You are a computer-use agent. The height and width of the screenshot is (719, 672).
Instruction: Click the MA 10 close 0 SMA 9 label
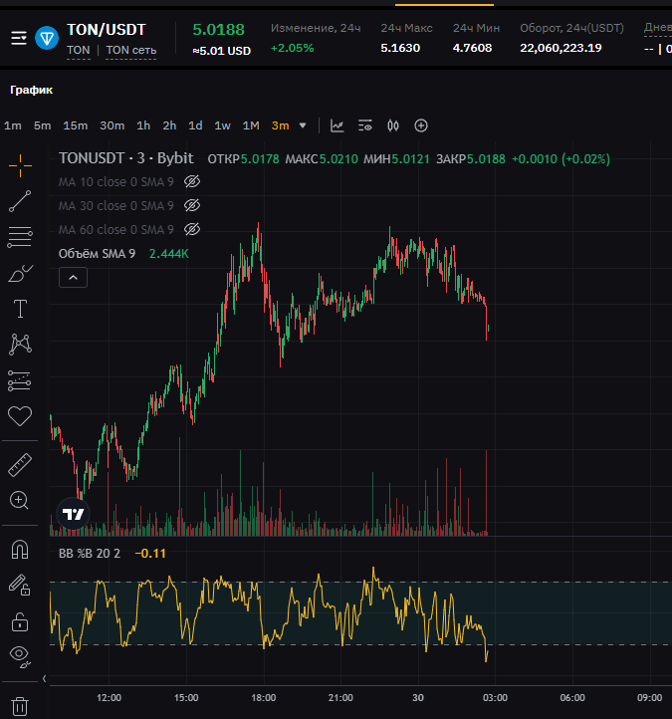tap(115, 182)
